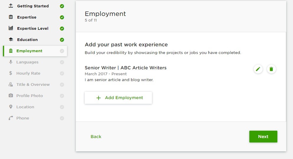Viewport: 293px width, 159px height.
Task: Click the Add Employment button
Action: pyautogui.click(x=118, y=98)
